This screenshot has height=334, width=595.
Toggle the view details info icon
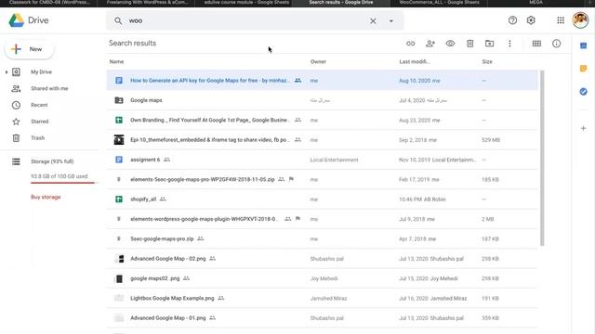coord(556,44)
